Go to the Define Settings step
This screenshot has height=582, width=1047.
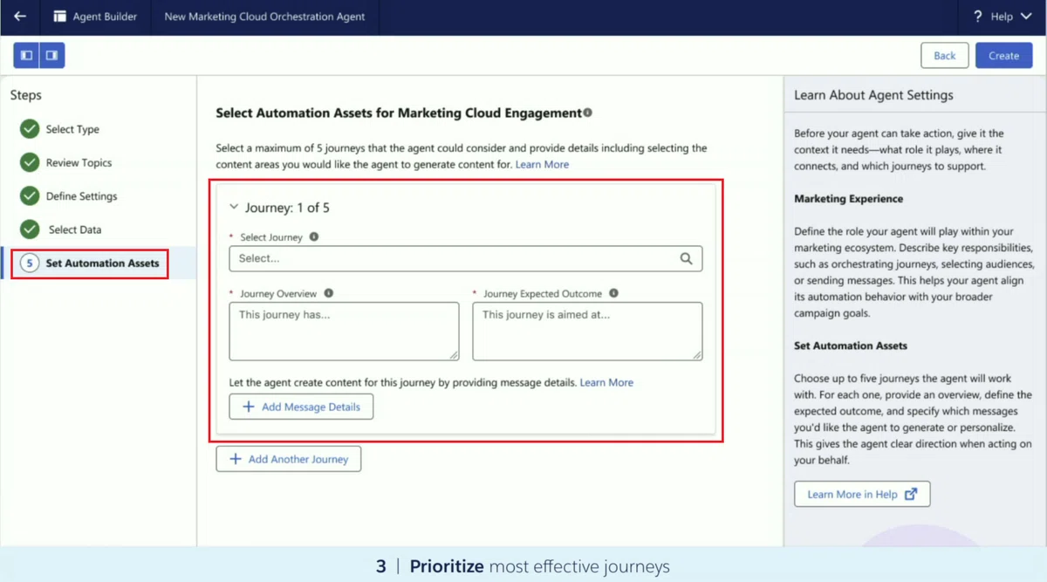[81, 196]
